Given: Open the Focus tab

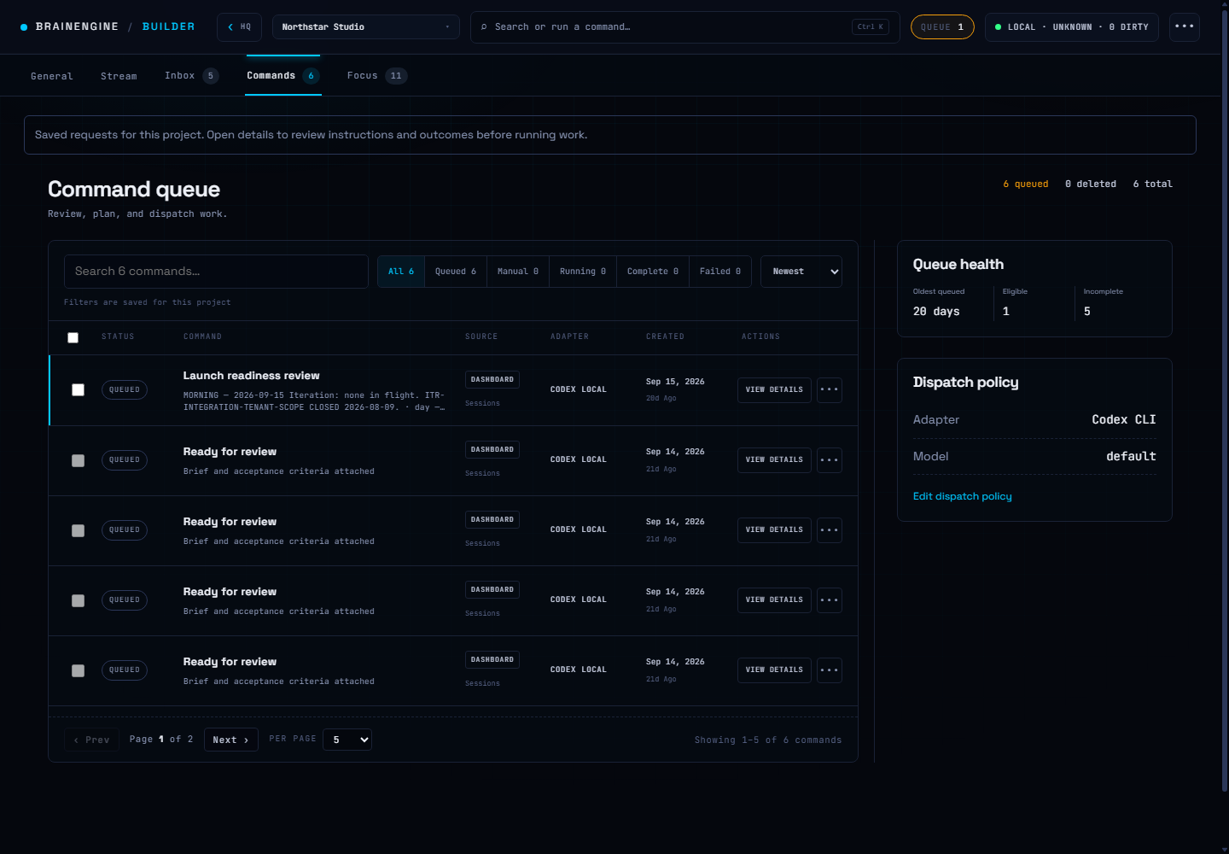Looking at the screenshot, I should pos(376,76).
